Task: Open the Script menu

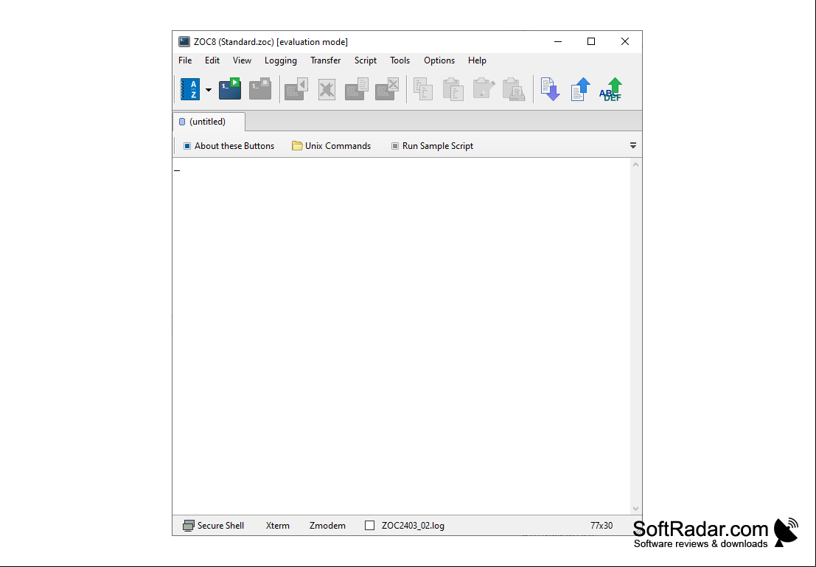Action: 366,60
